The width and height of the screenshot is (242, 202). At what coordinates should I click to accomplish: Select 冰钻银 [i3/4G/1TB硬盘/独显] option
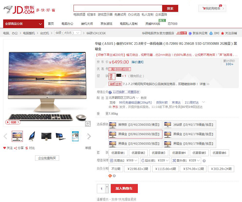(x=190, y=125)
